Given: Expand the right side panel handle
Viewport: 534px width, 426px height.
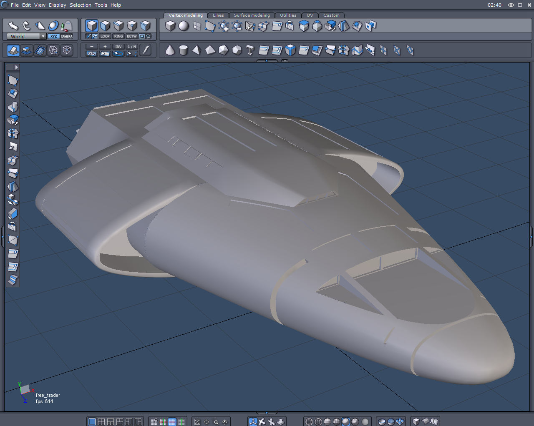Looking at the screenshot, I should click(531, 237).
